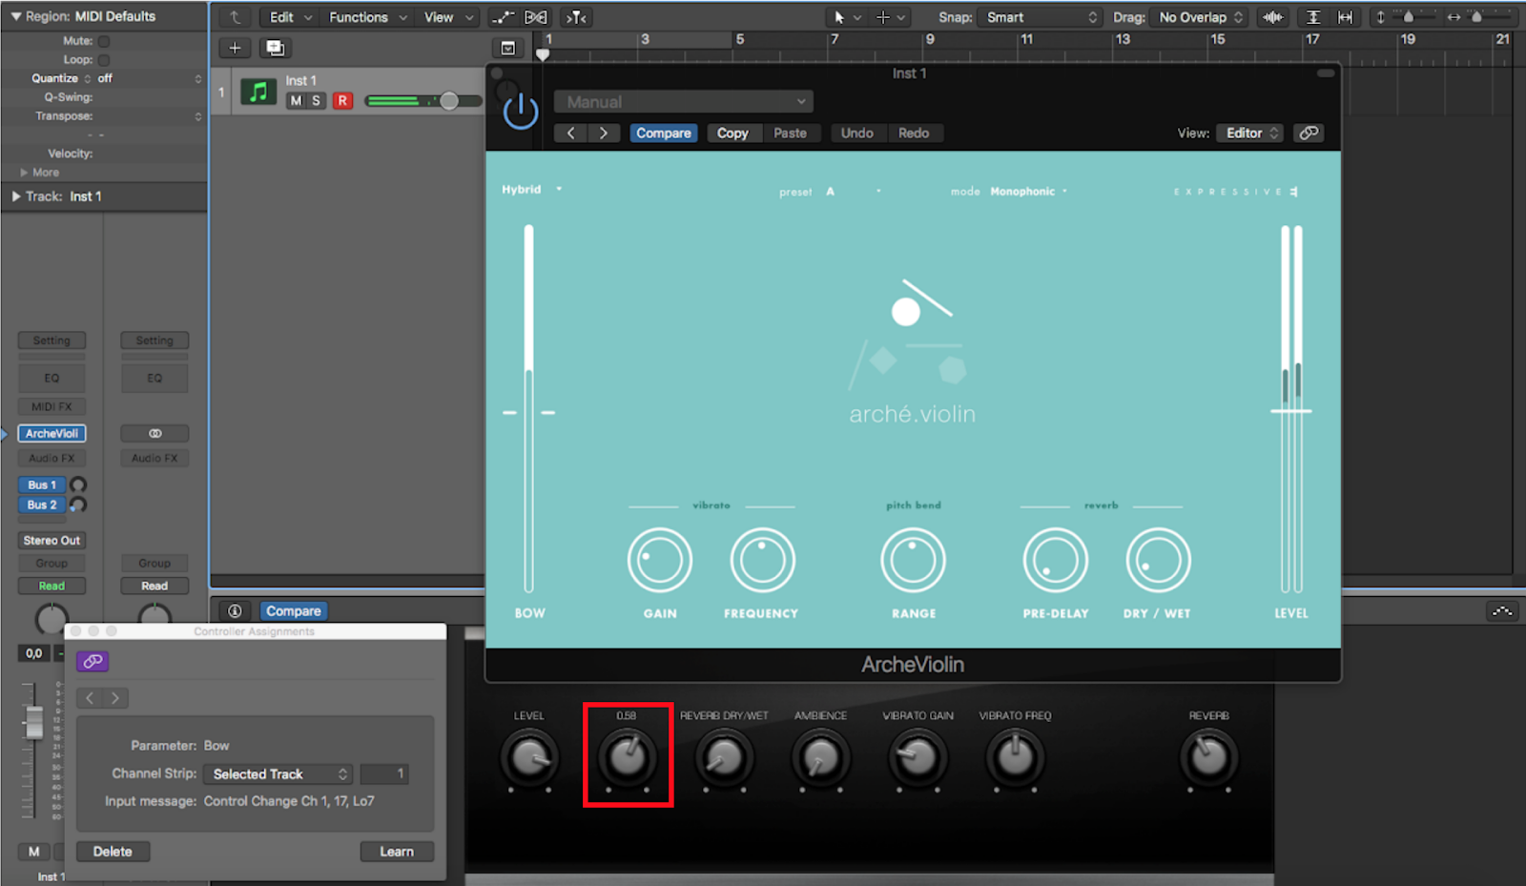This screenshot has width=1526, height=886.
Task: Click the purple link icon in Controller Assignments
Action: (93, 661)
